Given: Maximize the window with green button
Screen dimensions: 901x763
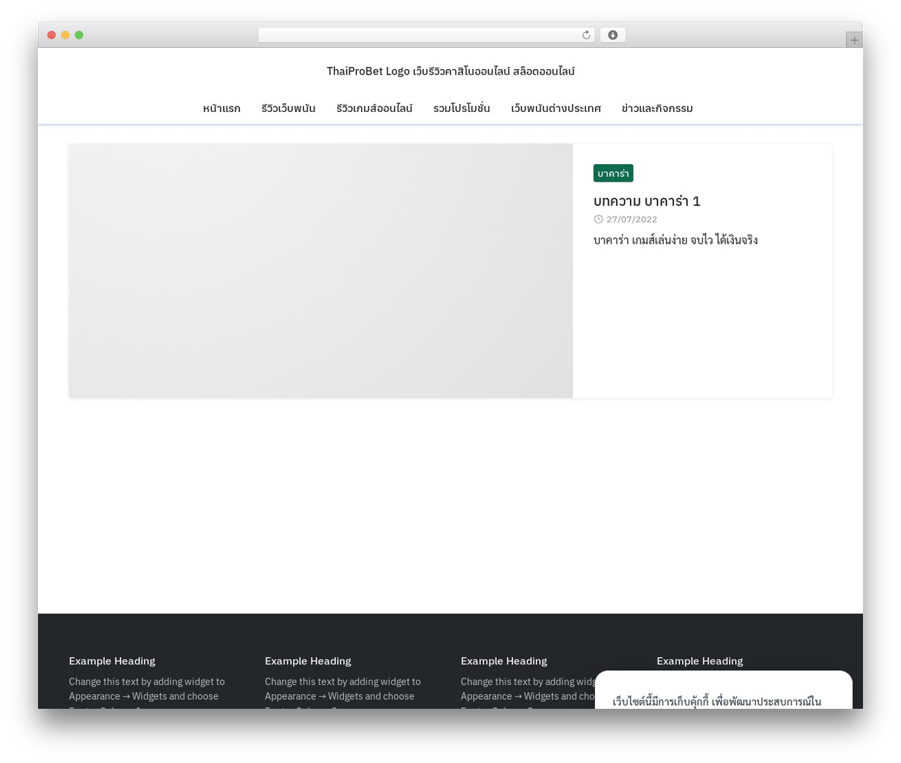Looking at the screenshot, I should (x=79, y=35).
